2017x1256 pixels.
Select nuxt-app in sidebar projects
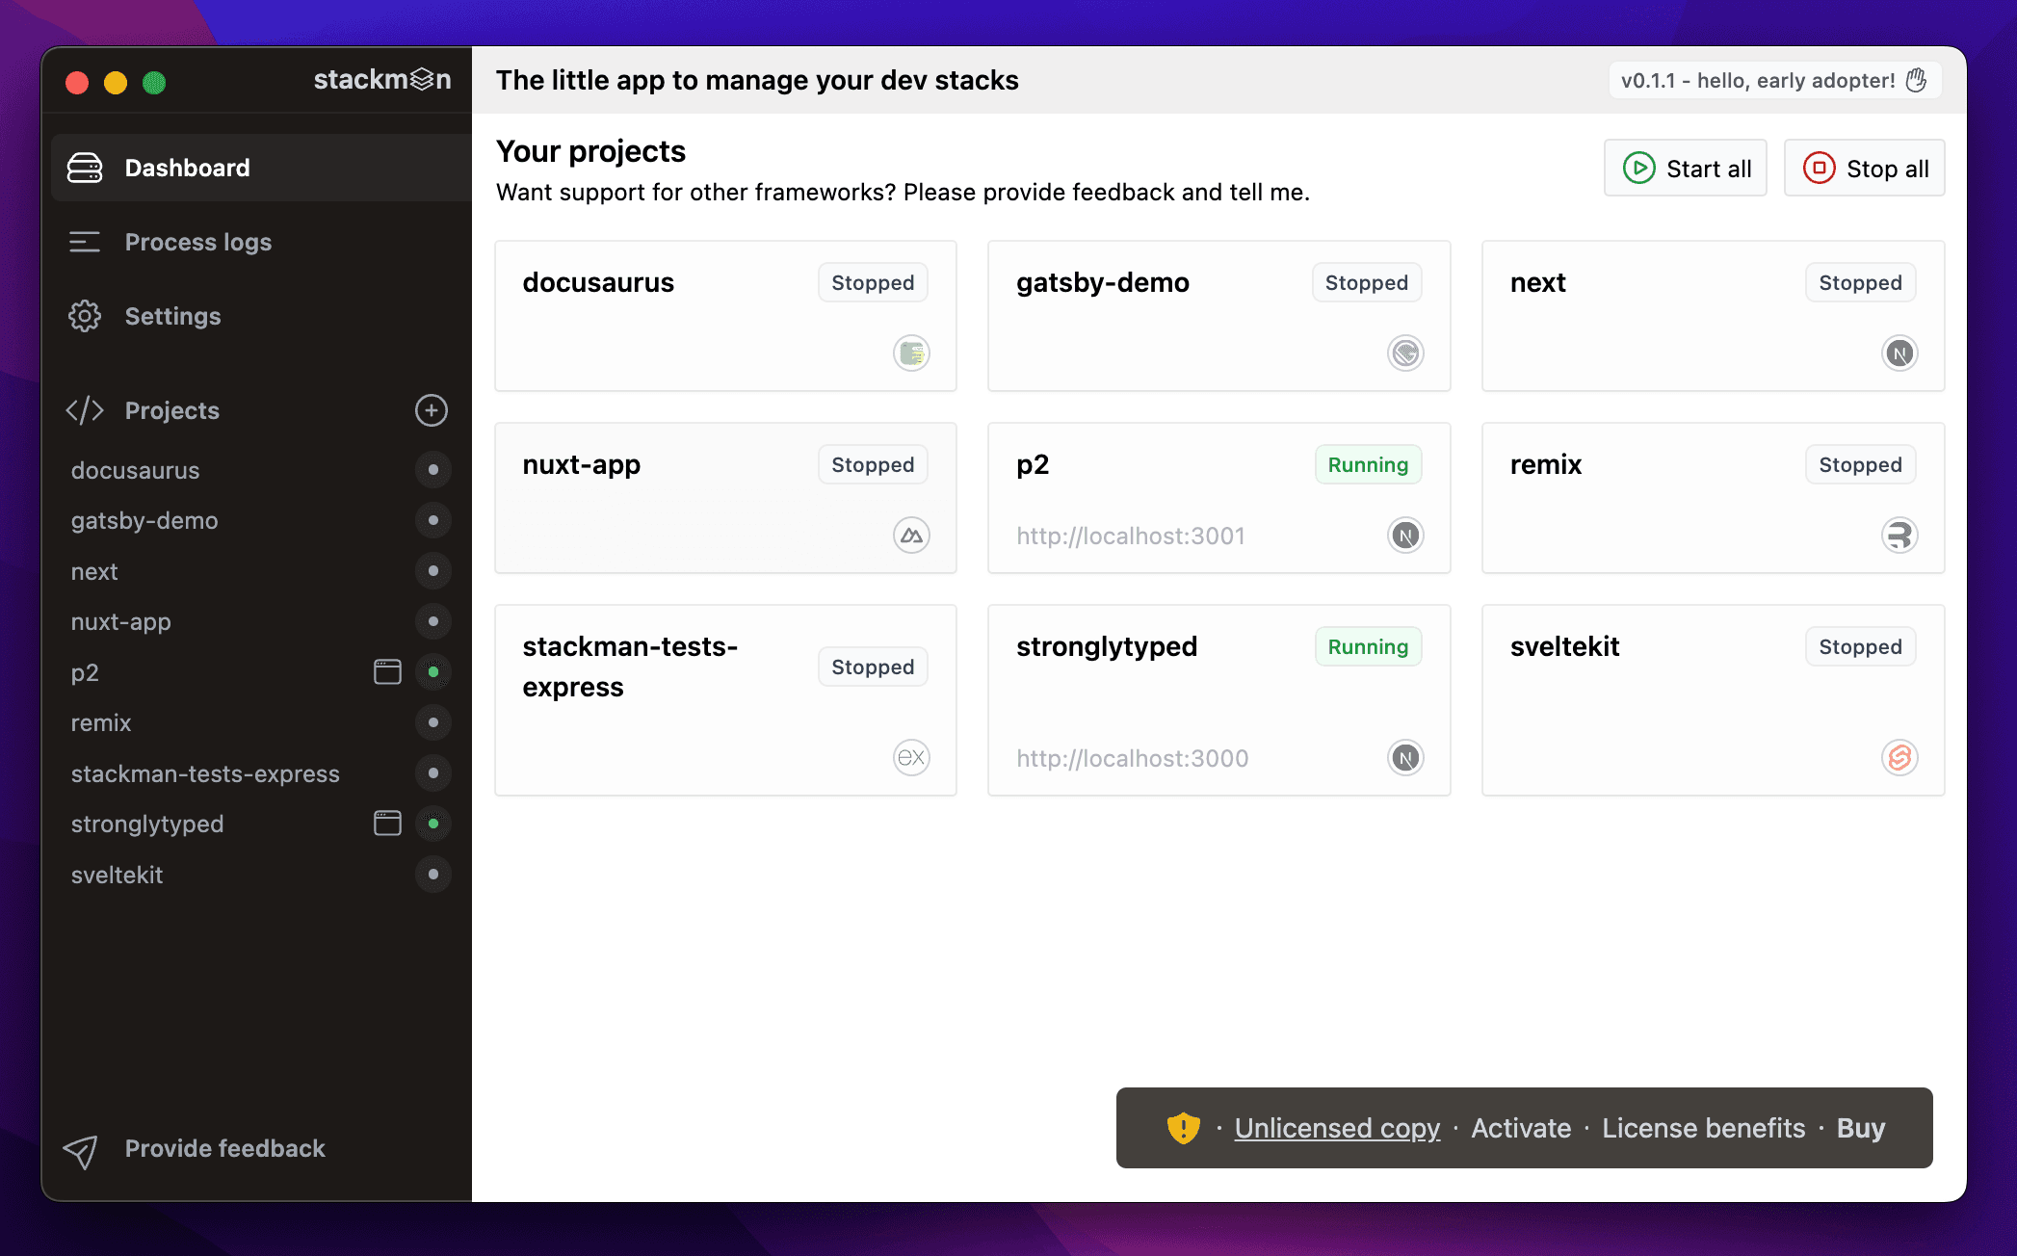pyautogui.click(x=121, y=621)
